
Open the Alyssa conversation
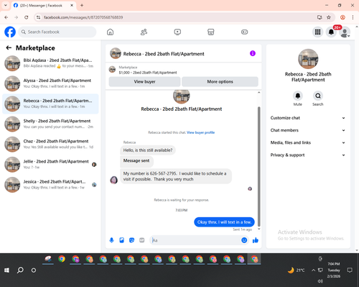50,83
